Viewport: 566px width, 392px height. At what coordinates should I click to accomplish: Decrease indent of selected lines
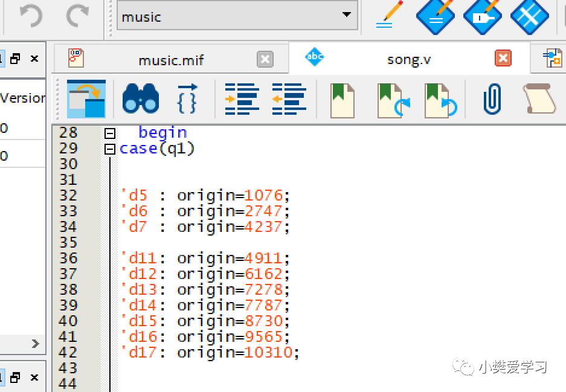(289, 99)
